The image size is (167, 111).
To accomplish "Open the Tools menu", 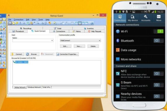I will (x=41, y=20).
